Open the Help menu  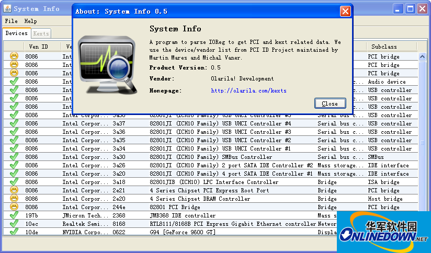(30, 21)
